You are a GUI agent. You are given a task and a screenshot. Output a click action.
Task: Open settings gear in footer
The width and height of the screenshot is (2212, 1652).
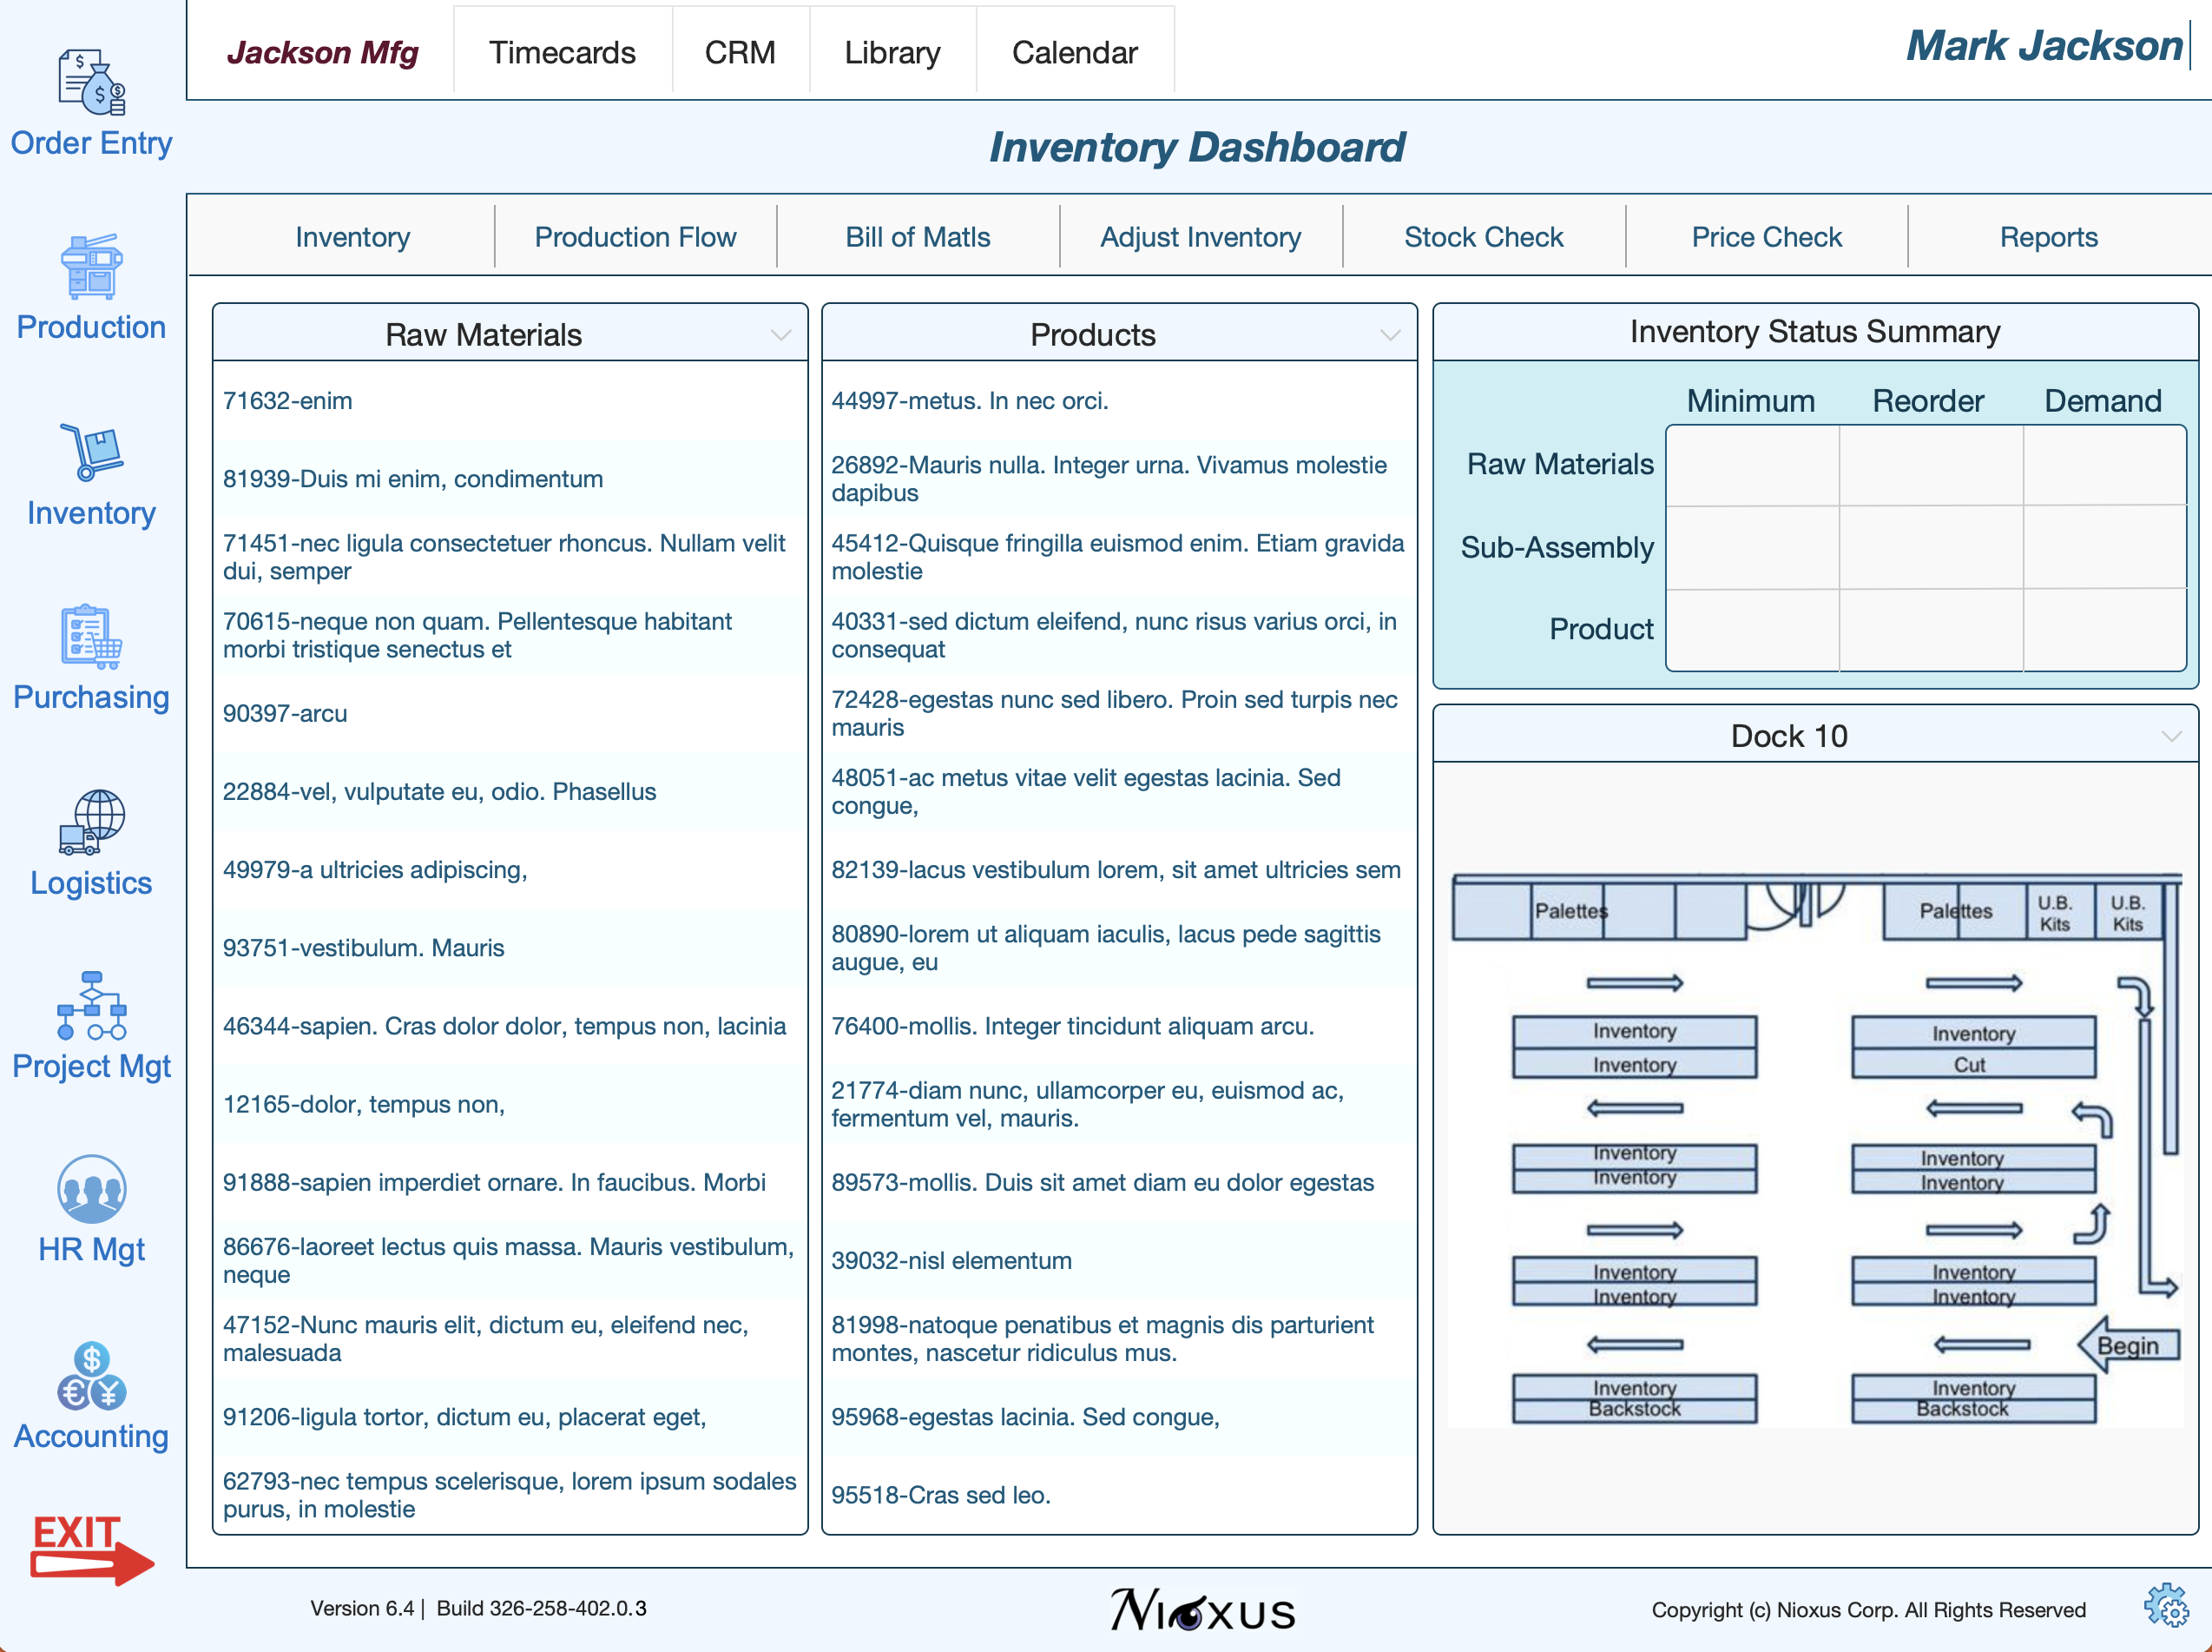point(2165,1605)
